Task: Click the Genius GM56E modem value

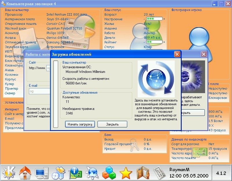Action: coord(58,38)
